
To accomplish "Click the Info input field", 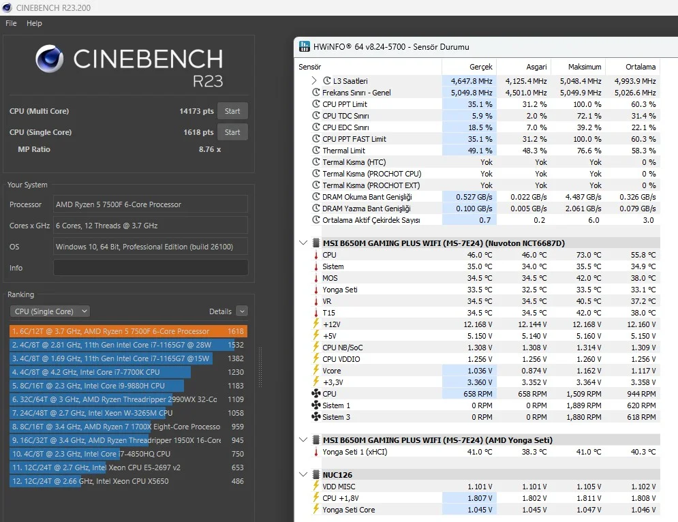I will point(151,268).
